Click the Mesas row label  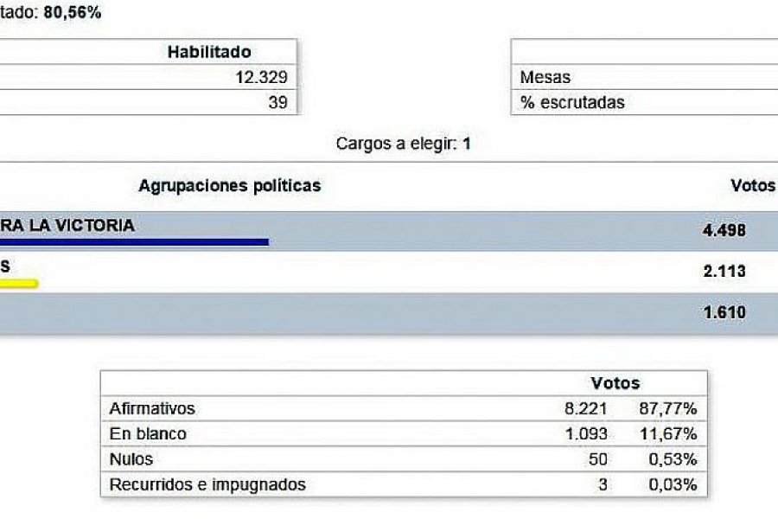pos(545,77)
